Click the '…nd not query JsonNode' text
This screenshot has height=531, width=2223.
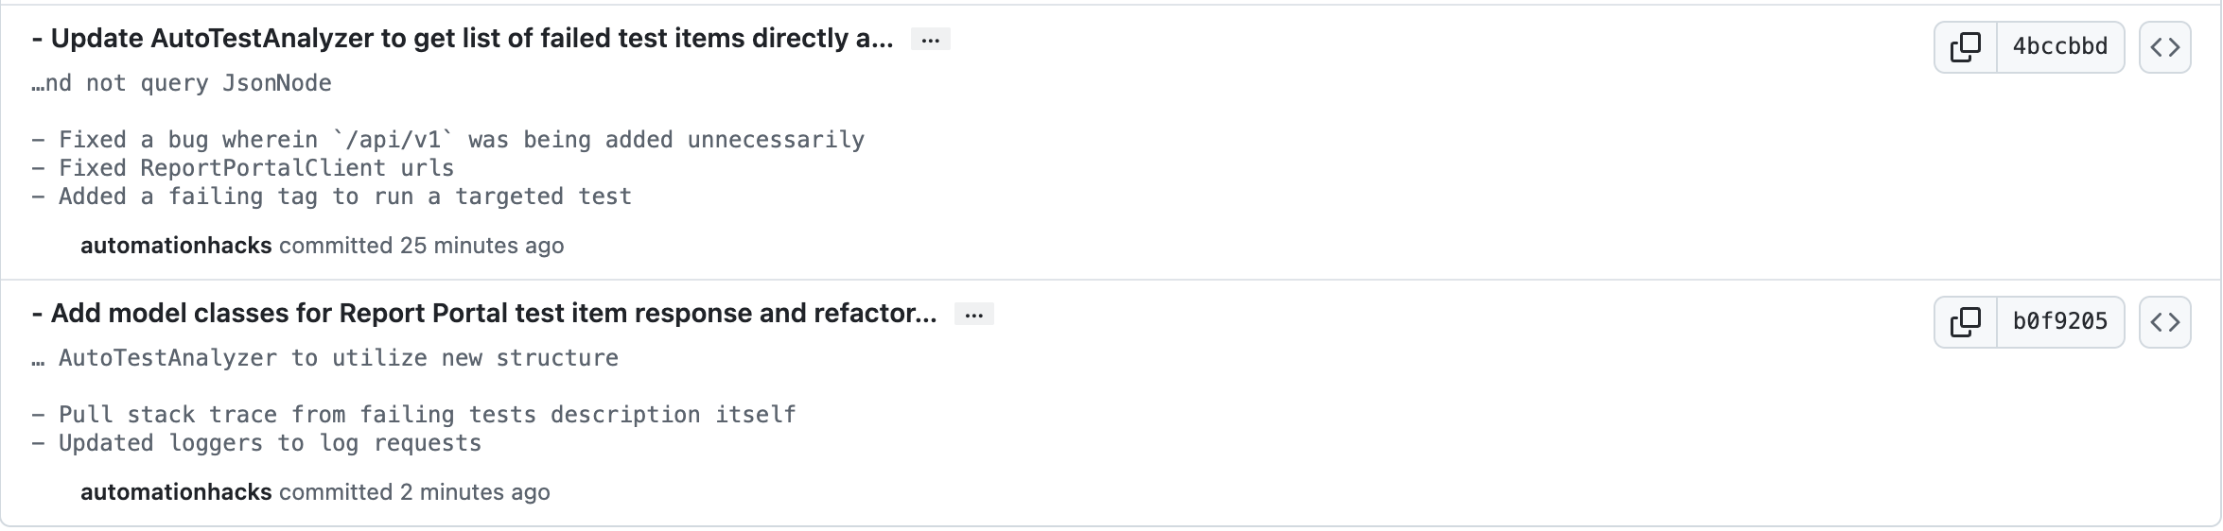(182, 83)
